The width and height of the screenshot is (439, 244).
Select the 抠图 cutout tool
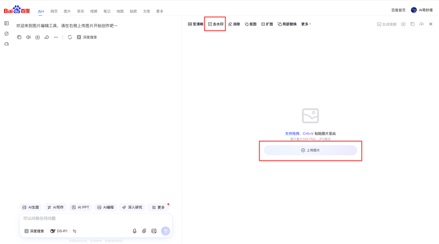tap(250, 24)
